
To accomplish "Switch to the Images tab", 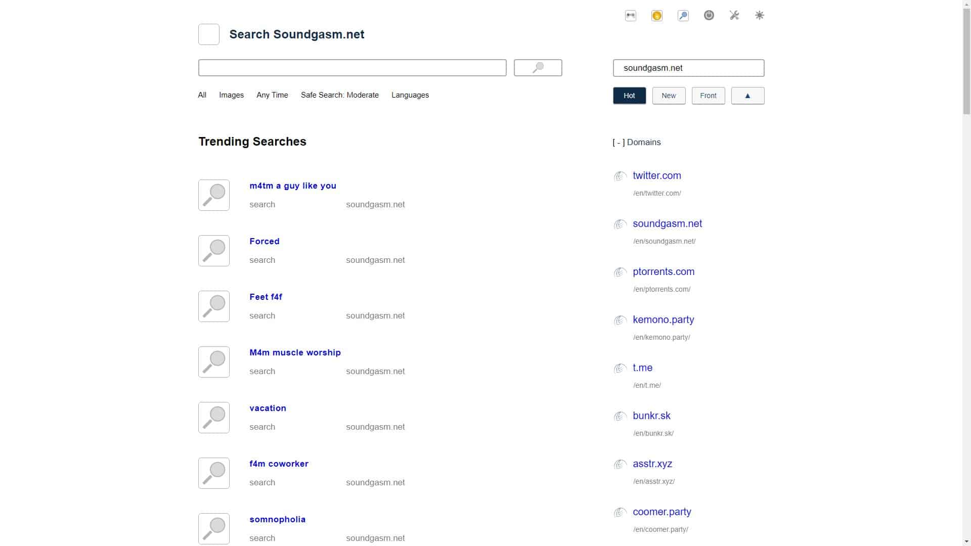I will tap(231, 95).
